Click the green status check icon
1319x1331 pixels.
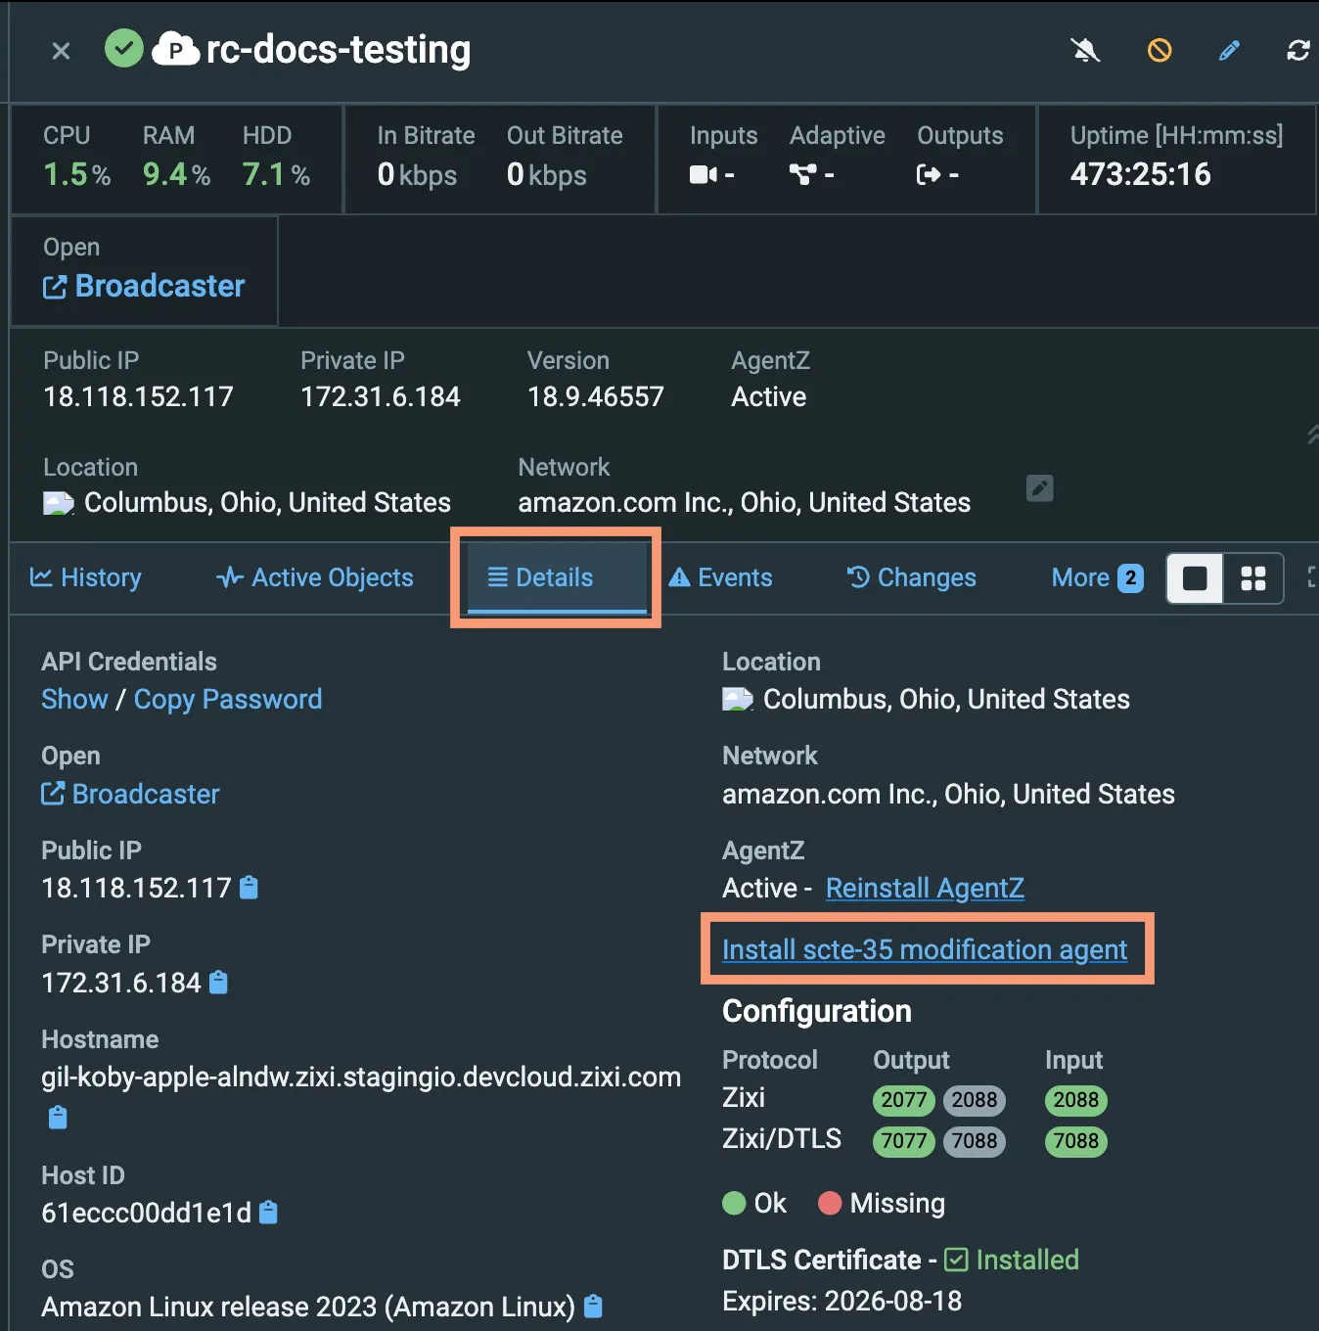click(x=124, y=48)
